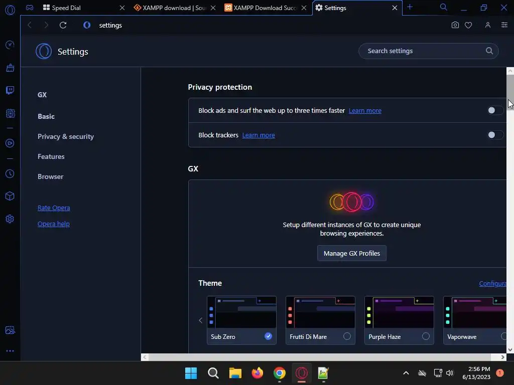The height and width of the screenshot is (385, 514).
Task: Open the Opera help link
Action: (54, 224)
